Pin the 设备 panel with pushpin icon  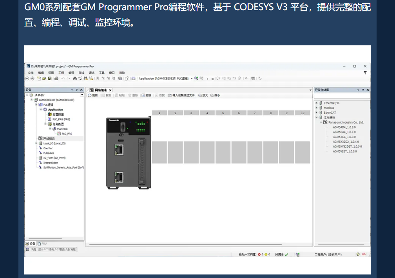(x=77, y=90)
